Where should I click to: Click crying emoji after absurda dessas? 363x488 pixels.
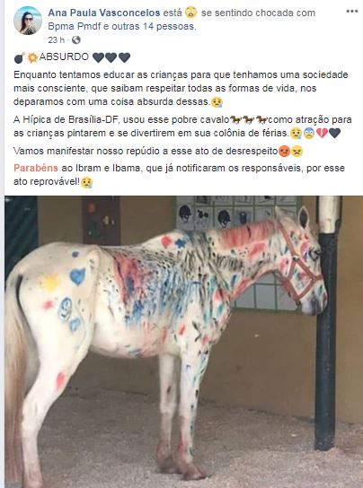point(217,102)
